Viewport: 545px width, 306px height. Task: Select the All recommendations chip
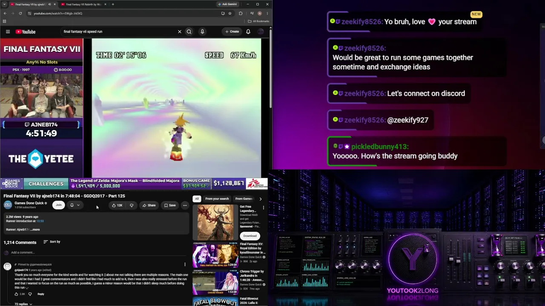(197, 198)
